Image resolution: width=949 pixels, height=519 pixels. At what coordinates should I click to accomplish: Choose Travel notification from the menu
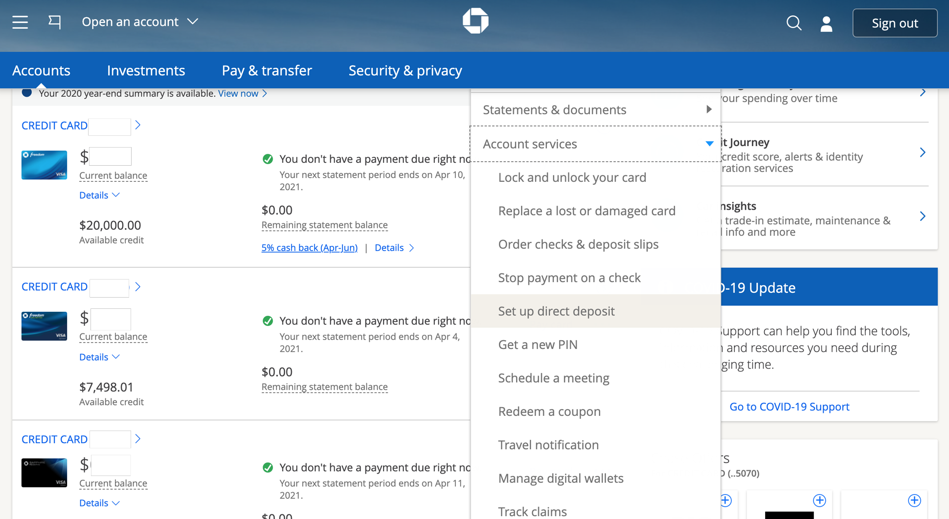(x=548, y=445)
